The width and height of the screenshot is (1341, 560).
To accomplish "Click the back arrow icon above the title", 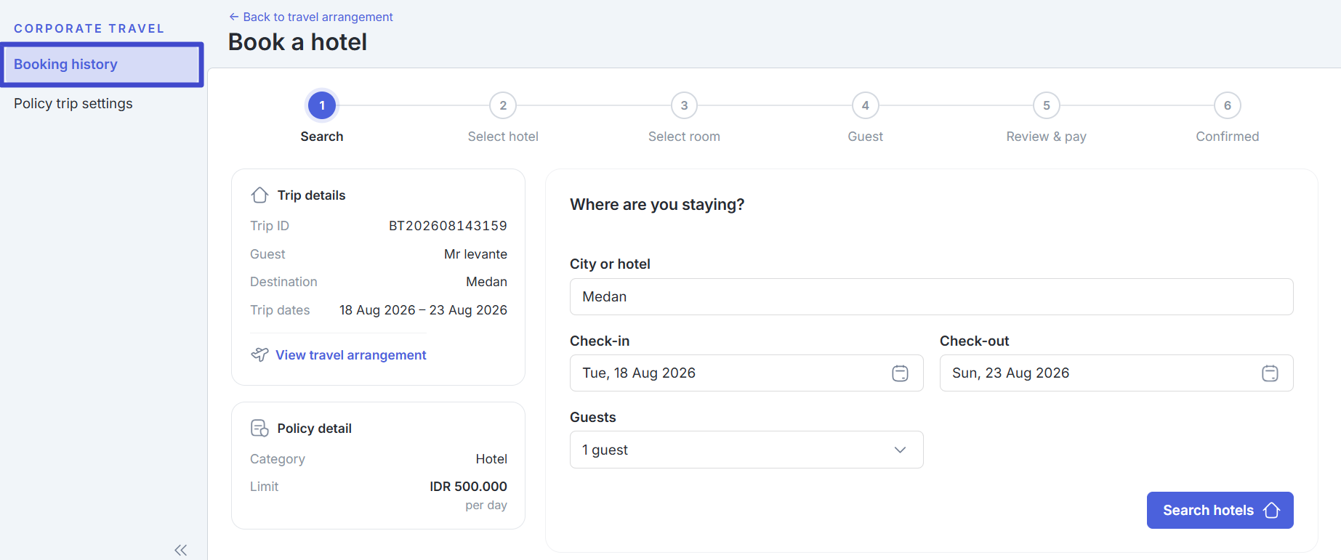I will 234,17.
